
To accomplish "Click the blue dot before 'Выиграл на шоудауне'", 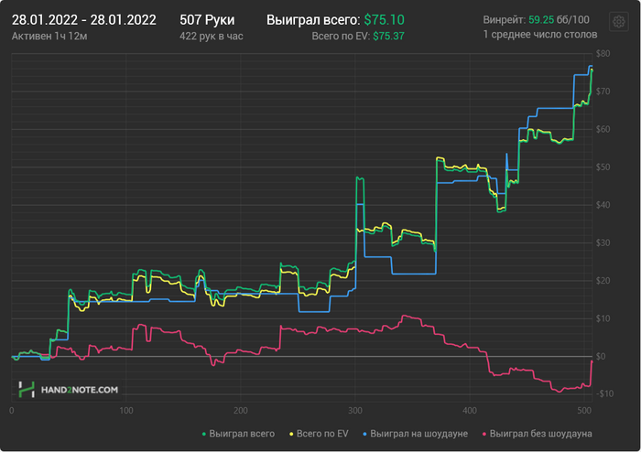I will point(364,434).
